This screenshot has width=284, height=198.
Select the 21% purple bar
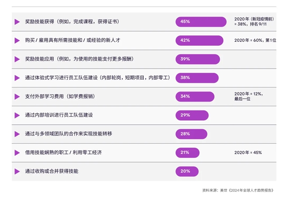click(x=187, y=153)
